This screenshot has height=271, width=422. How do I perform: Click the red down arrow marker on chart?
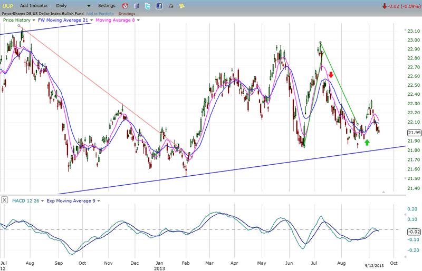pyautogui.click(x=331, y=75)
